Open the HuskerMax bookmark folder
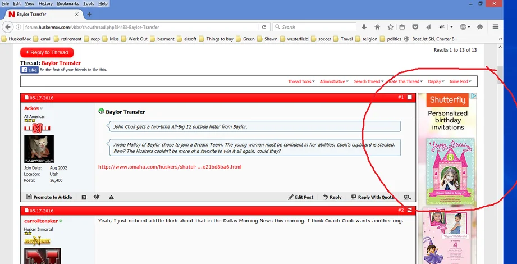 (16, 39)
